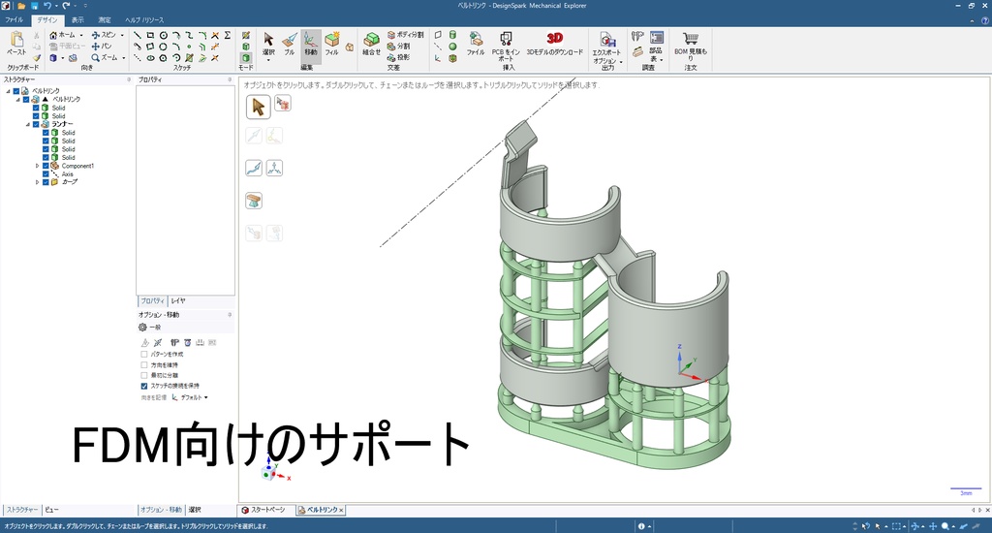This screenshot has width=992, height=533.
Task: Toggle カーブ folder visibility checkbox
Action: [46, 182]
